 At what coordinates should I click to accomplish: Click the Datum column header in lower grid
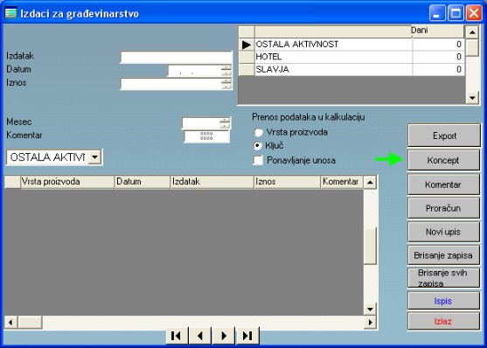(143, 182)
